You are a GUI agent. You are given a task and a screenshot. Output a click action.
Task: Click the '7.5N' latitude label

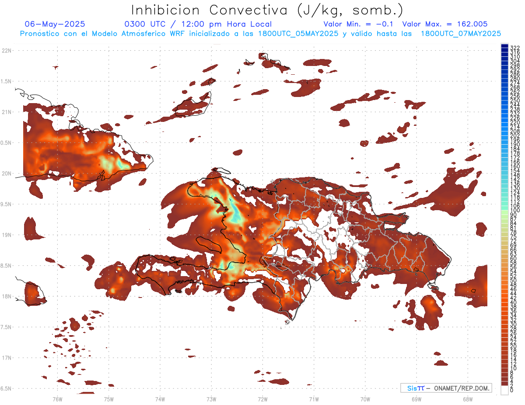[7, 327]
